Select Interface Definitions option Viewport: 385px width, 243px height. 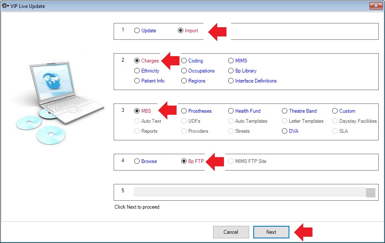click(x=252, y=81)
